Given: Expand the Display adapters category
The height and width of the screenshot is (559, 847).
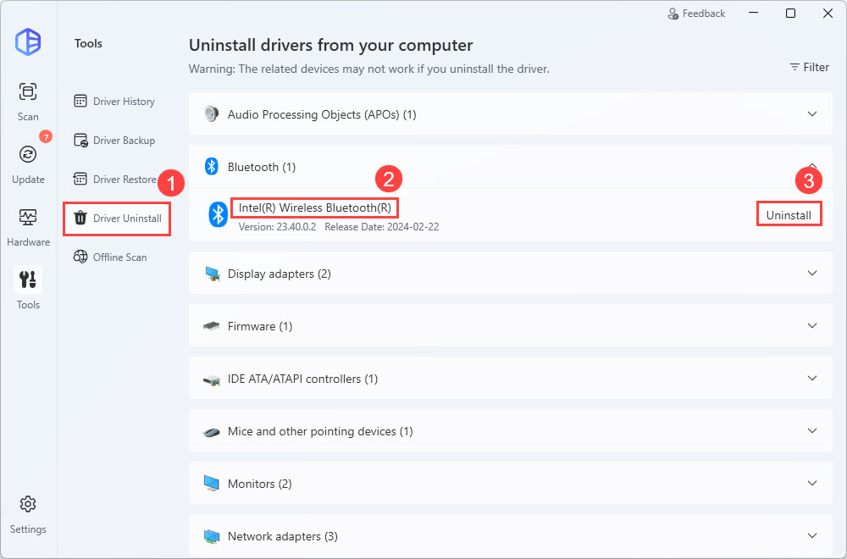Looking at the screenshot, I should pos(811,274).
